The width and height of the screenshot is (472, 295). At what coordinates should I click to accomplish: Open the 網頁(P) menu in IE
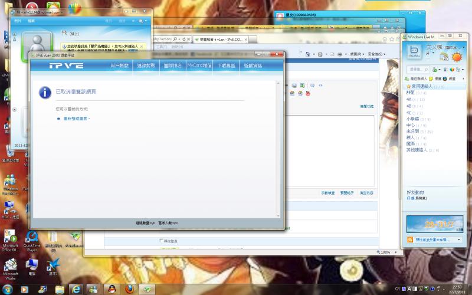(357, 54)
